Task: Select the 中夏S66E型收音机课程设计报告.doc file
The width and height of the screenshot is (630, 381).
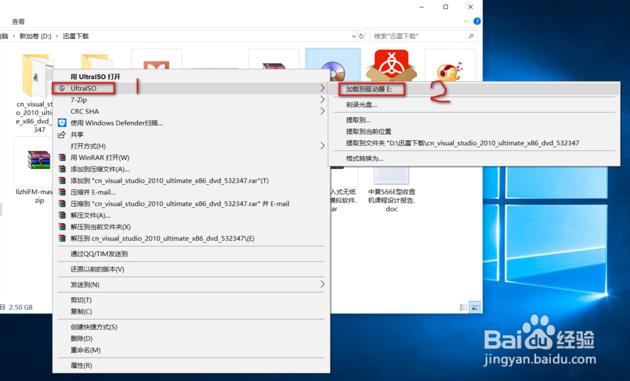Action: (x=391, y=189)
